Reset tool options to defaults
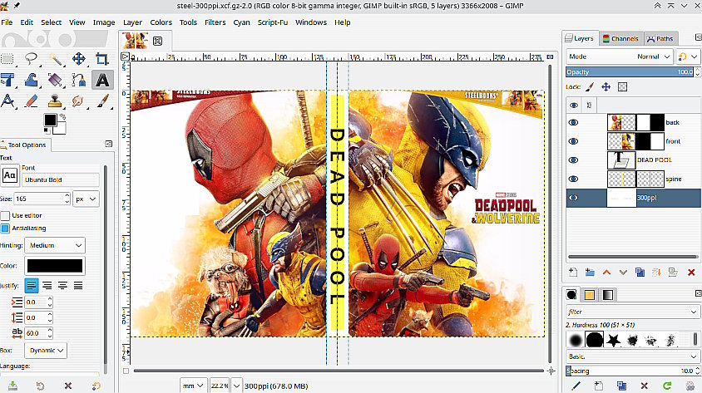The image size is (702, 393). coord(96,386)
